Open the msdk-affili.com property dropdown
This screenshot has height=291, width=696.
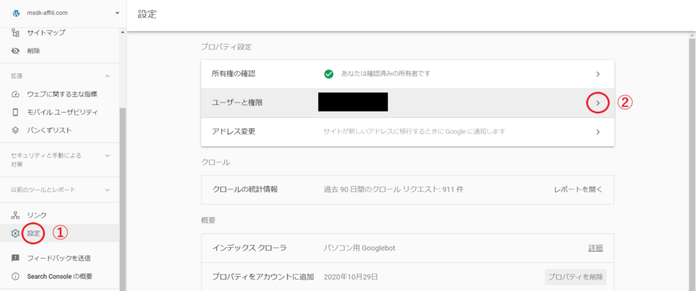tap(117, 13)
